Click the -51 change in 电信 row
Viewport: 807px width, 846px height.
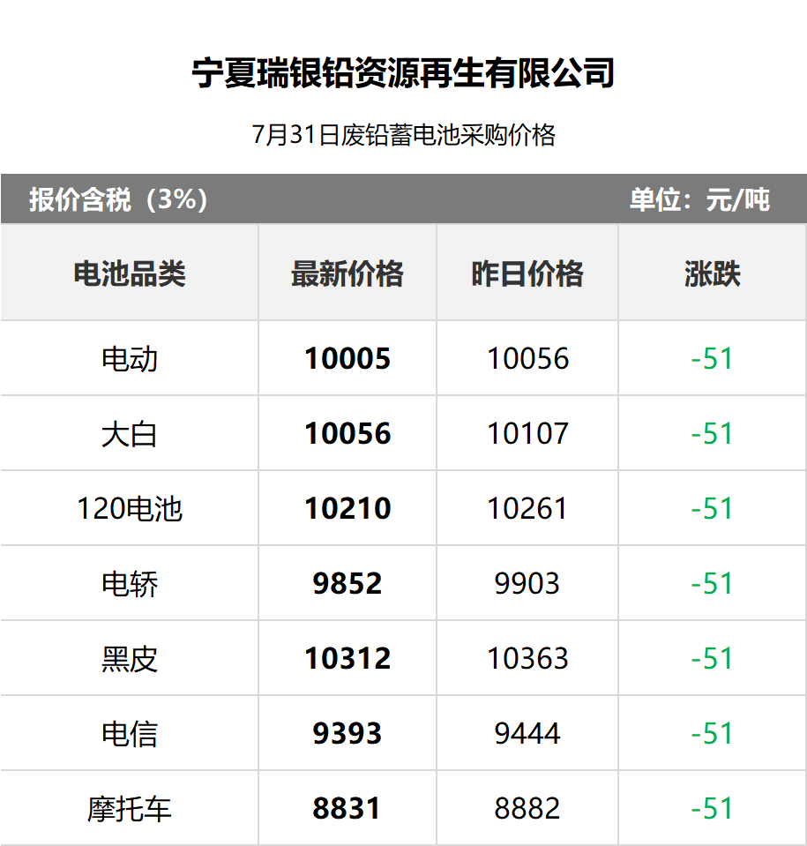(712, 734)
